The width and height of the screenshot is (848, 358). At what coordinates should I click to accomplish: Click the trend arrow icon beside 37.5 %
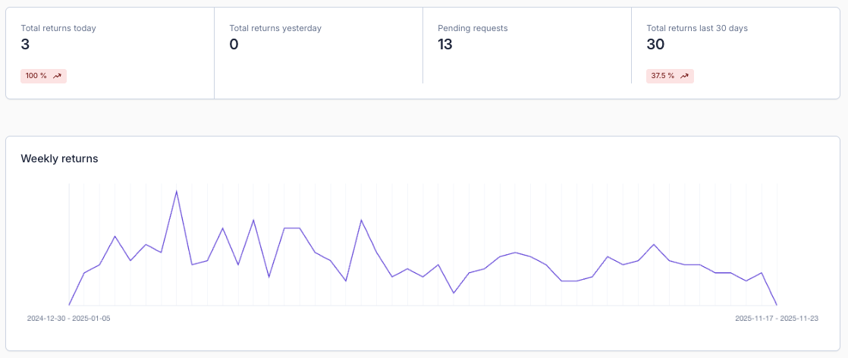coord(684,77)
